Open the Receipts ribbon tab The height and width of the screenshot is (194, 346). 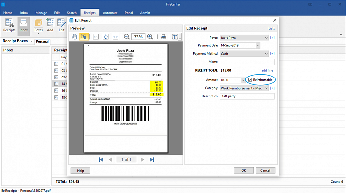coord(89,13)
